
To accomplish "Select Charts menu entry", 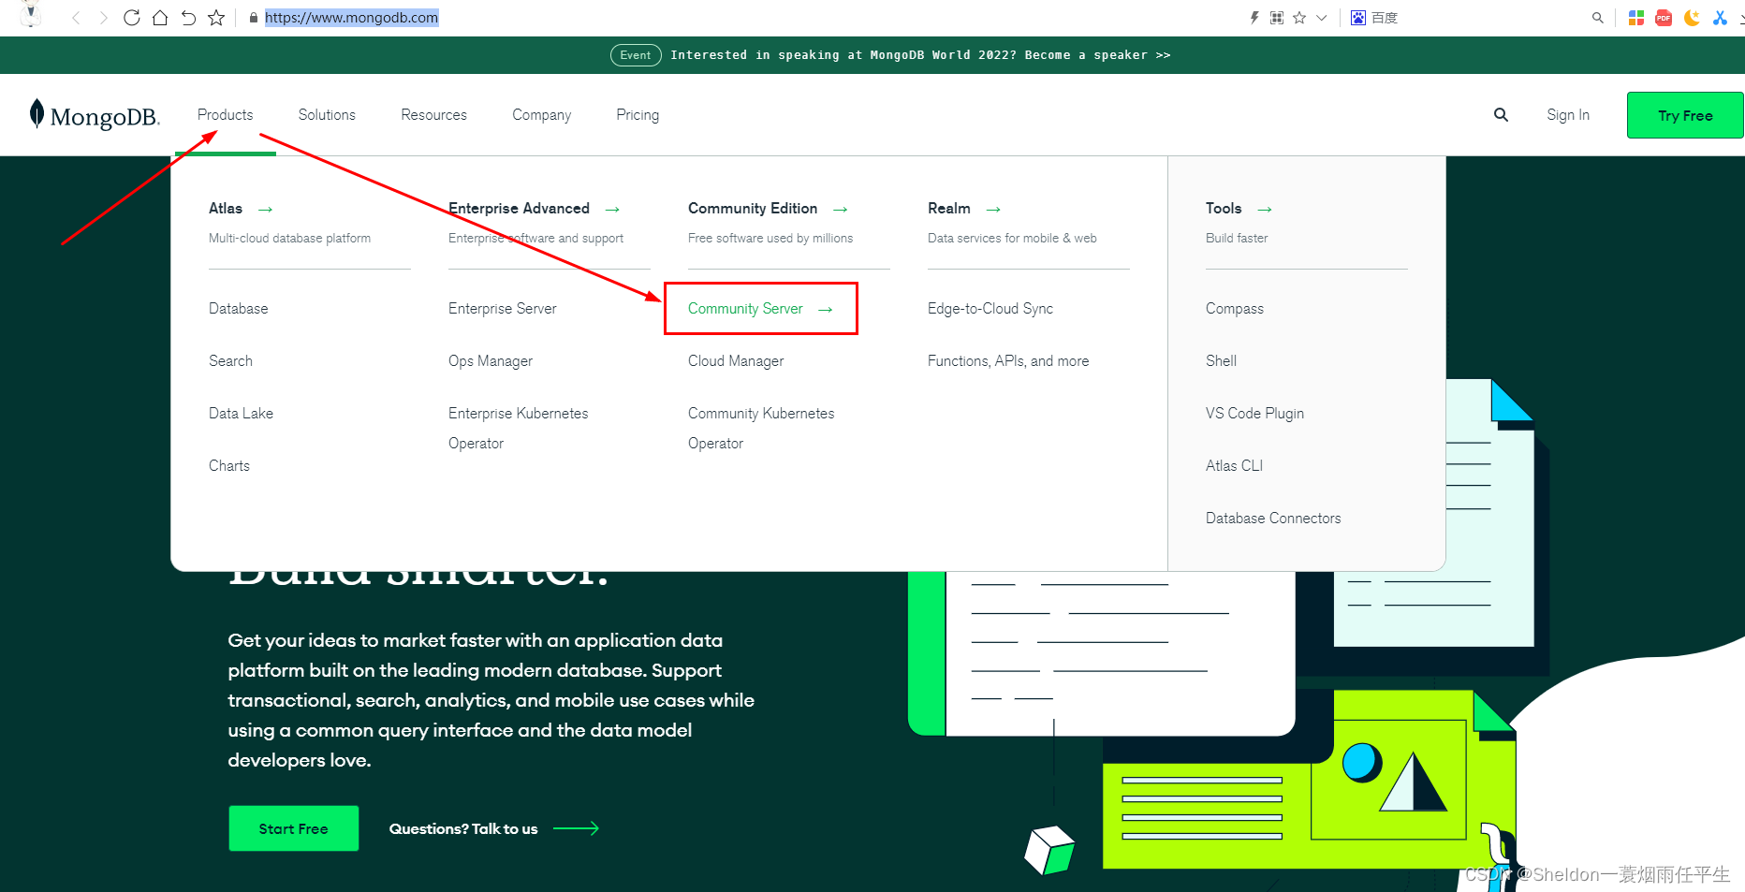I will (229, 466).
